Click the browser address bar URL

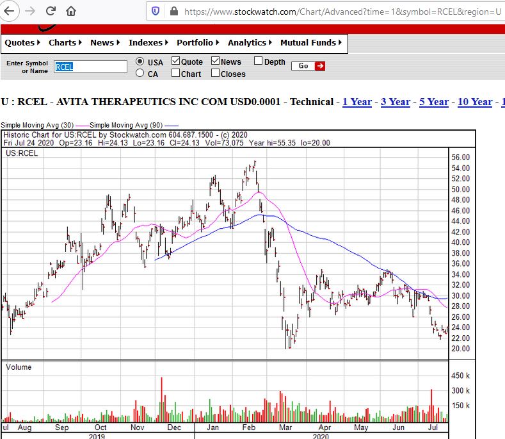pyautogui.click(x=342, y=12)
